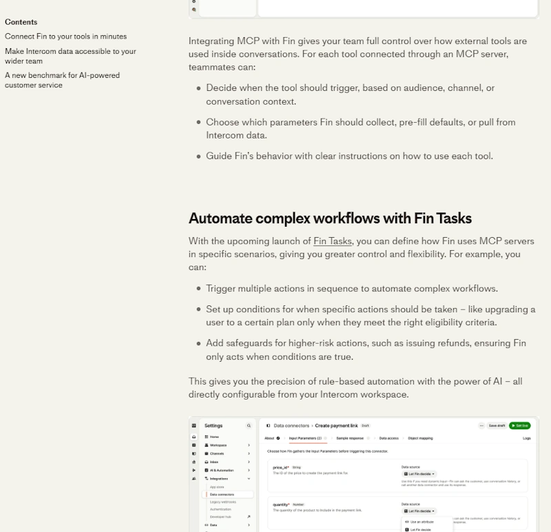Screen dimensions: 551x532
Task: Click the search icon beside Settings
Action: (249, 425)
